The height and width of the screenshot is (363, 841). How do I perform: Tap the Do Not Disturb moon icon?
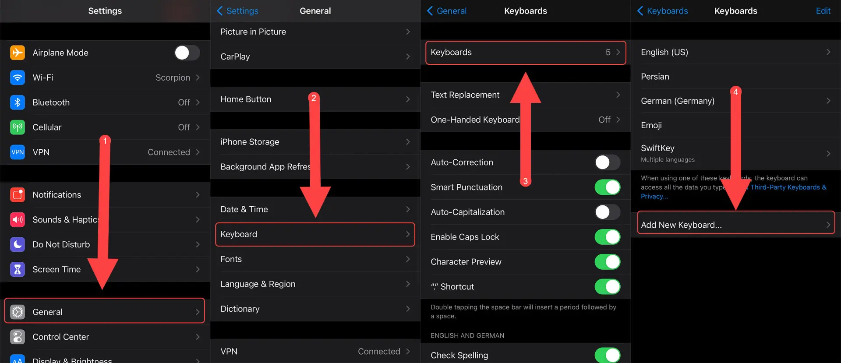18,244
